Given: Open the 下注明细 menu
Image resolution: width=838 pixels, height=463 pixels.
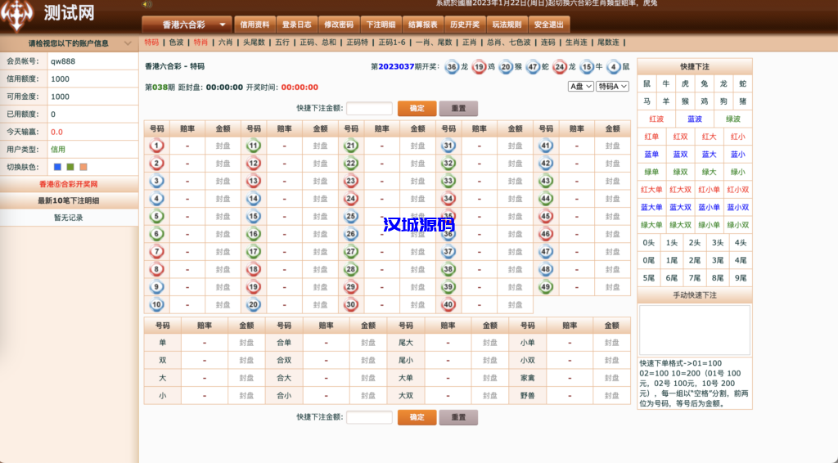Looking at the screenshot, I should click(381, 25).
